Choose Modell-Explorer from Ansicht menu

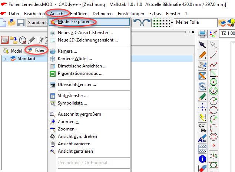click(x=89, y=22)
